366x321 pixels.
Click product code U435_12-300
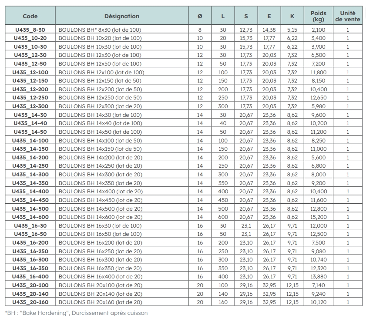[30, 106]
